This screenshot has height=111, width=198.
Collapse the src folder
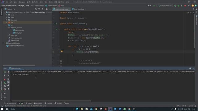click(6, 25)
